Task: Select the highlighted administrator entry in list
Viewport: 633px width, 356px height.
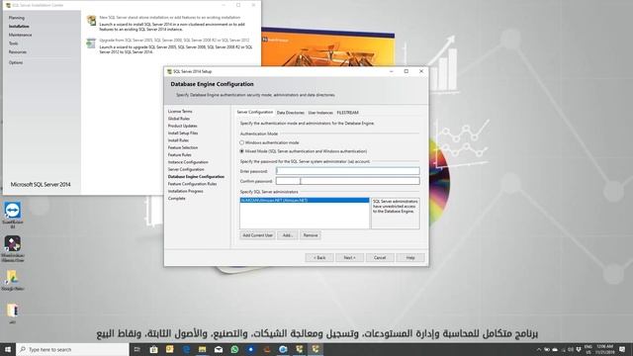Action: 305,200
